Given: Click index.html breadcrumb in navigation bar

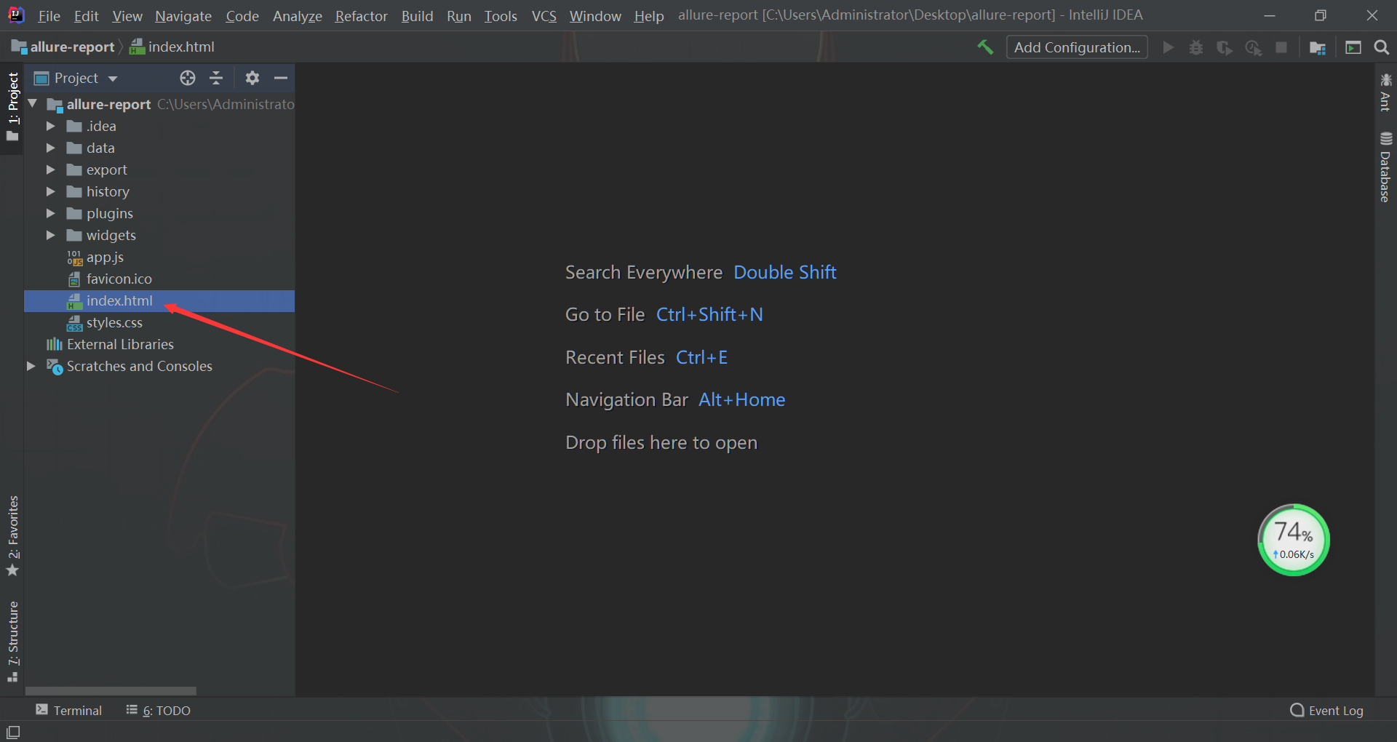Looking at the screenshot, I should [x=172, y=47].
